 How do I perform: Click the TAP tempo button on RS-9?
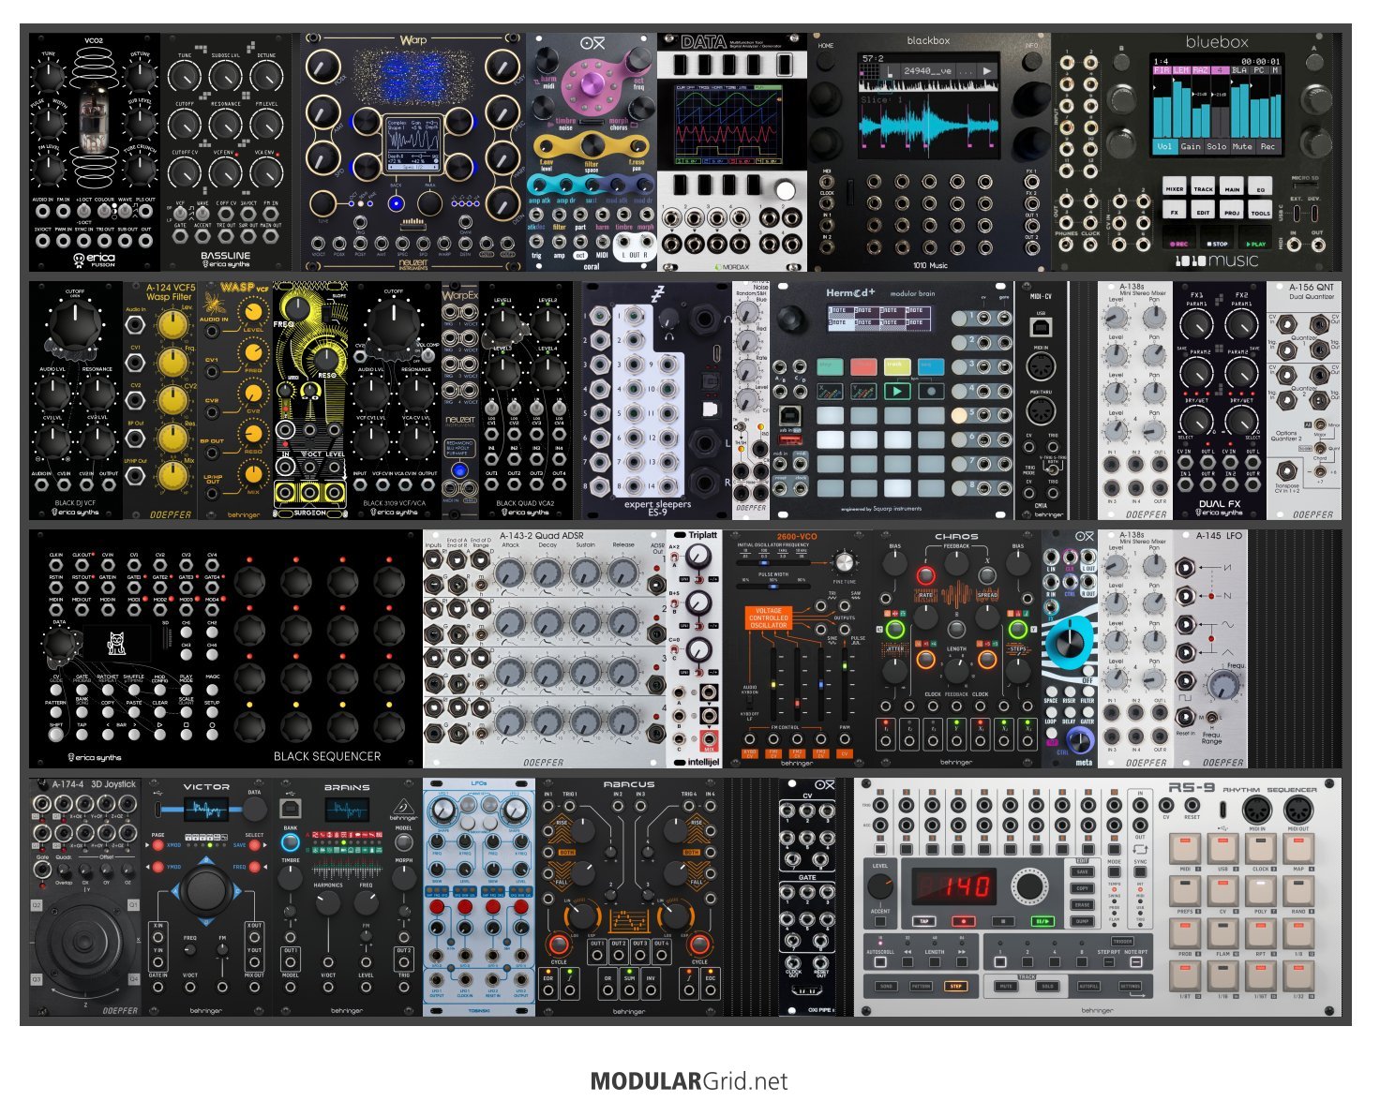[924, 921]
